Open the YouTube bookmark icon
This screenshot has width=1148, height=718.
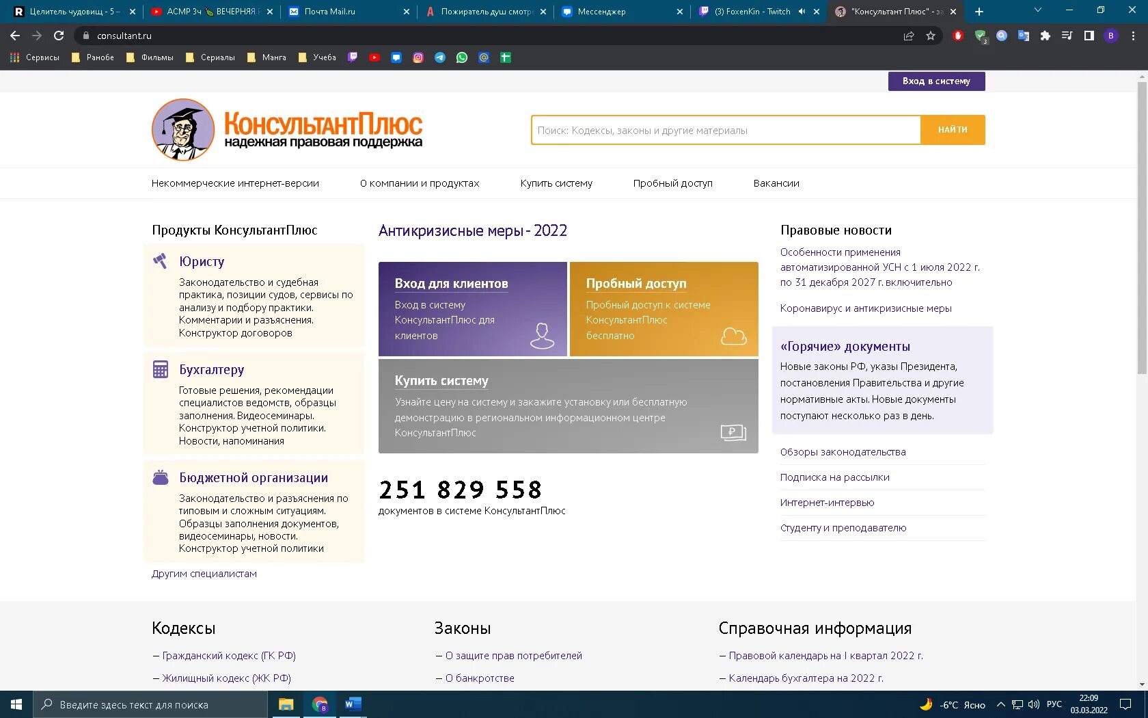[374, 57]
